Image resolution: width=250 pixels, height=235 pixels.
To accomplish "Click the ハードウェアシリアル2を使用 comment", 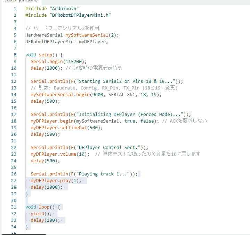I will [62, 28].
